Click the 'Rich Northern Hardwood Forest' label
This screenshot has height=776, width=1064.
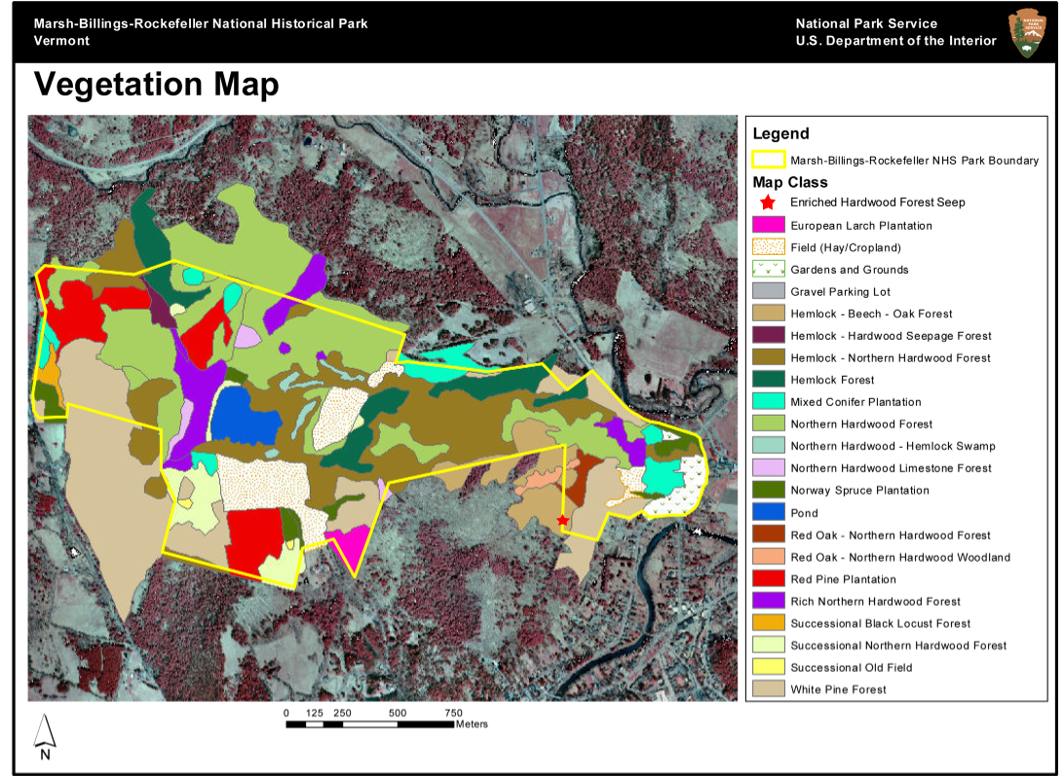875,602
